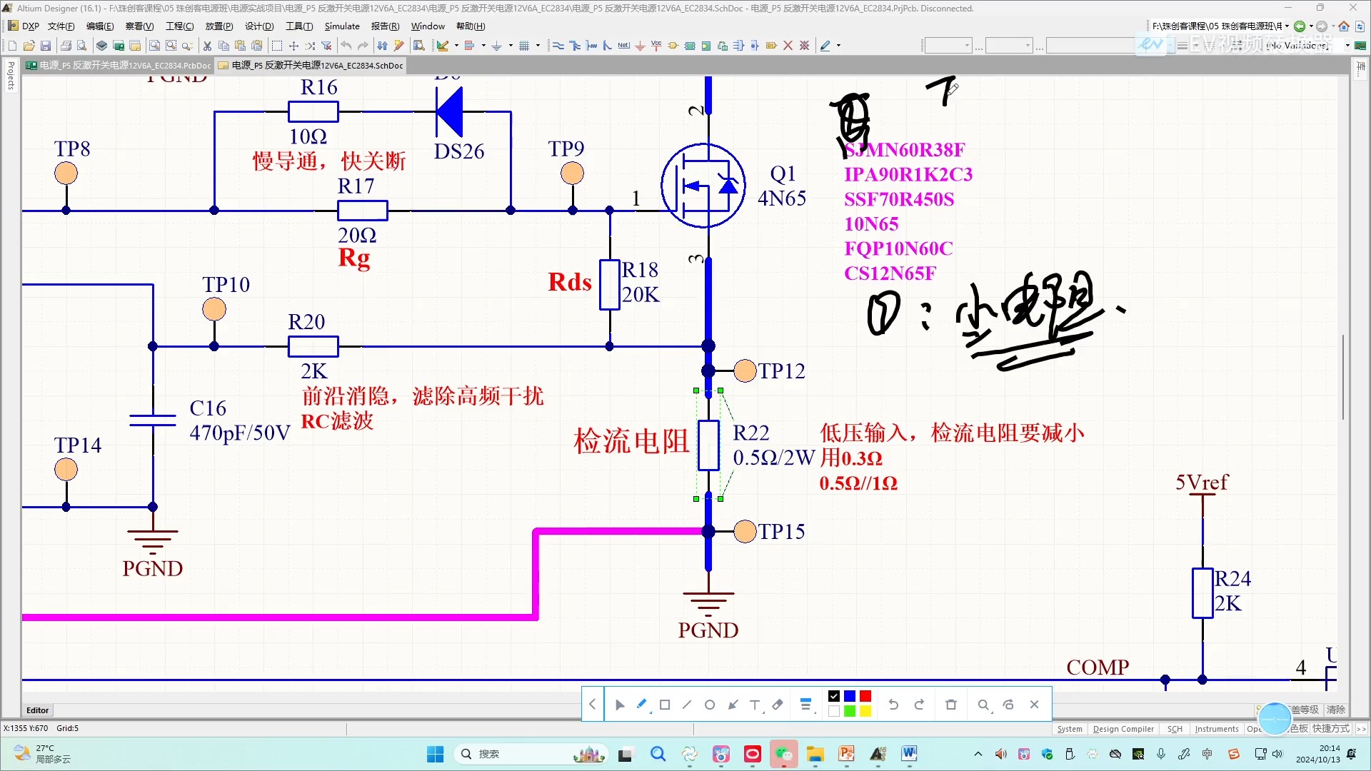1371x771 pixels.
Task: Switch to the PcbDoc document tab
Action: coord(118,65)
